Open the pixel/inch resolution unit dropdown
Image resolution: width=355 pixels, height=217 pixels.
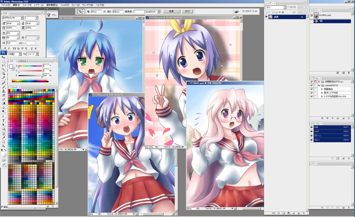tap(159, 11)
